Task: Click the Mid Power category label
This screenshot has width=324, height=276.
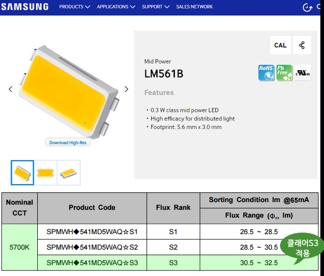Action: 158,62
